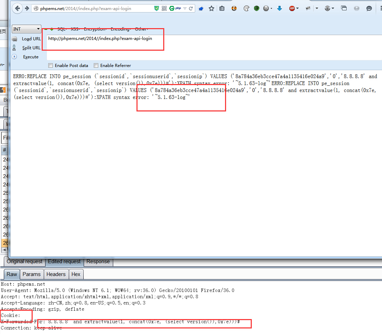The width and height of the screenshot is (382, 334).
Task: Click the satellite extension icon
Action: [308, 9]
